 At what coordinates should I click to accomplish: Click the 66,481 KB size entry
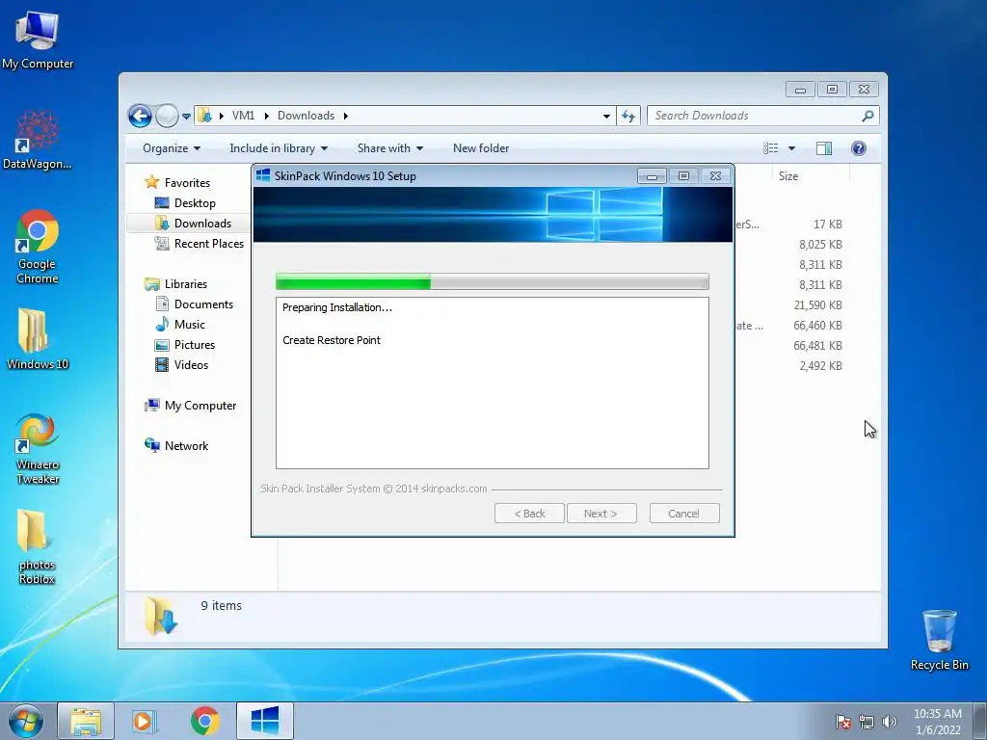(817, 346)
